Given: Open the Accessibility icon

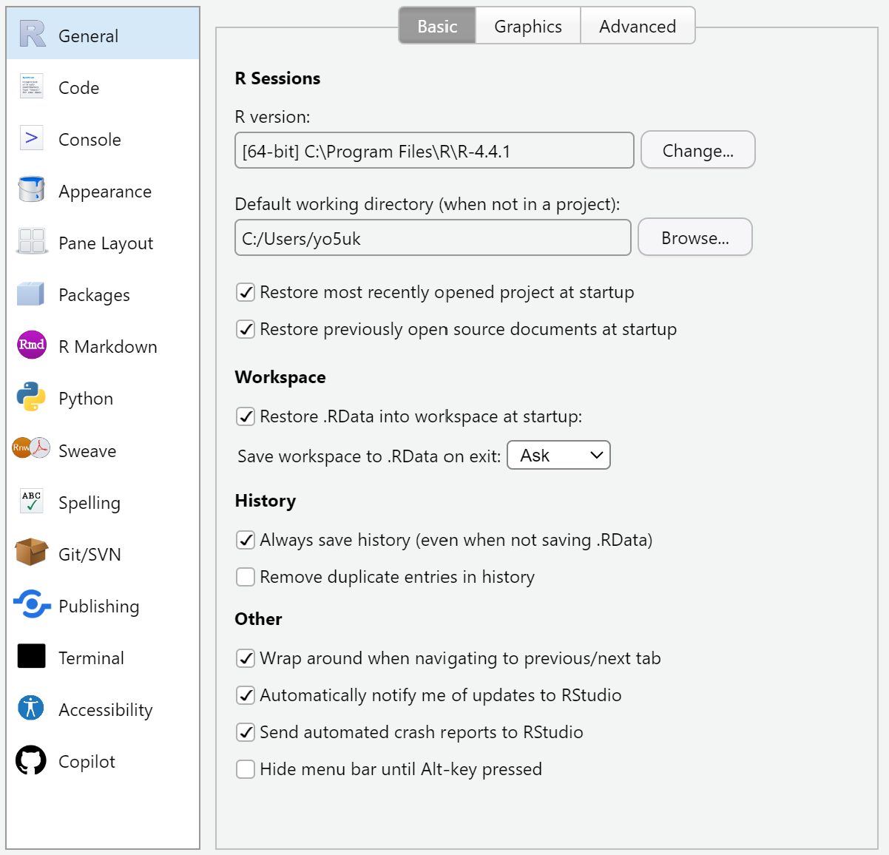Looking at the screenshot, I should point(31,708).
